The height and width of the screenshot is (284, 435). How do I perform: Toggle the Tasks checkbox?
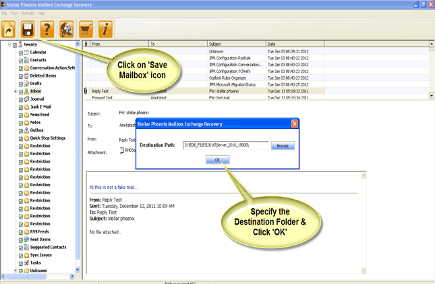21,263
